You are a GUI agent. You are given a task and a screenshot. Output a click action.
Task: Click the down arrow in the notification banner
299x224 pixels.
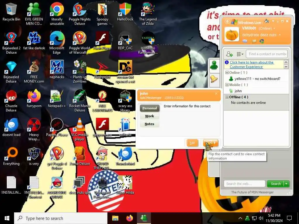(286, 66)
